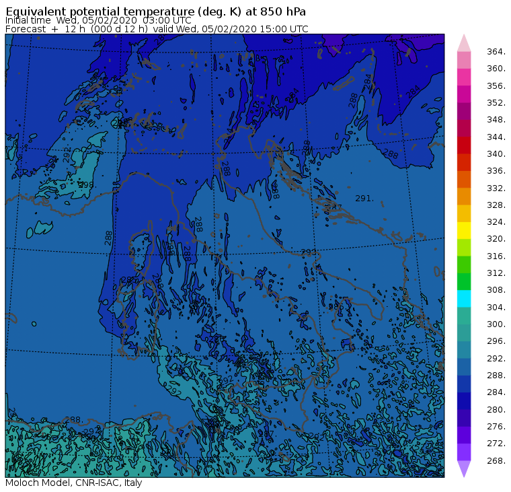Pick the royal blue colorbar band between 284 and 288
The width and height of the screenshot is (511, 492).
tap(464, 384)
